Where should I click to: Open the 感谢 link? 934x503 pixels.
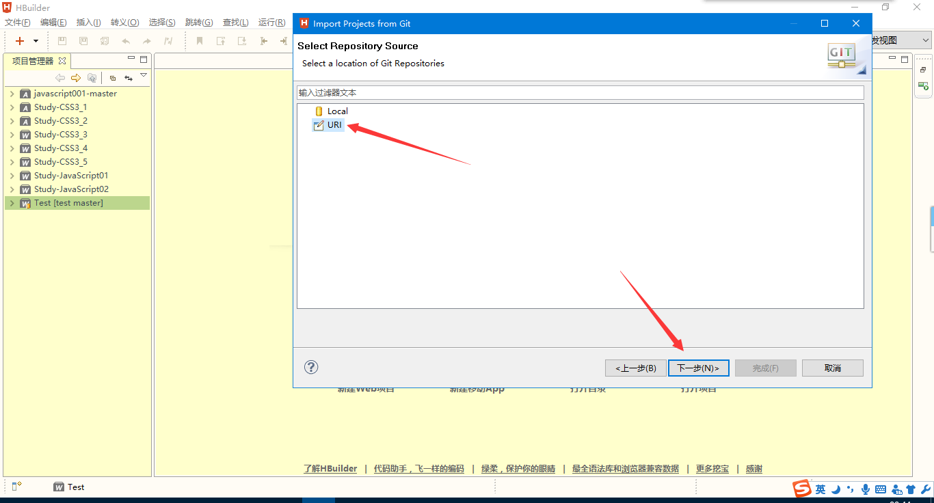coord(754,469)
